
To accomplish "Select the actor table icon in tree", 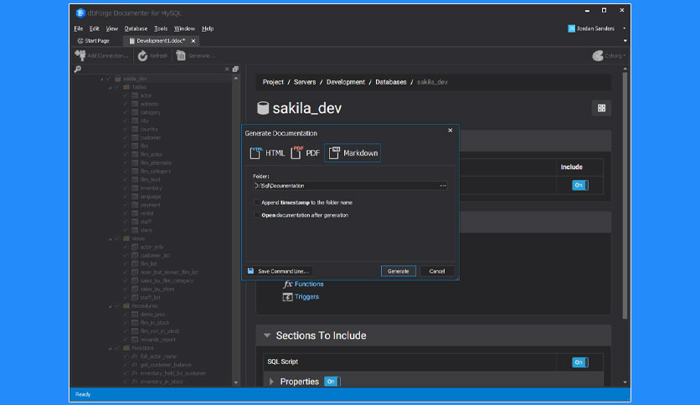I will tap(135, 95).
